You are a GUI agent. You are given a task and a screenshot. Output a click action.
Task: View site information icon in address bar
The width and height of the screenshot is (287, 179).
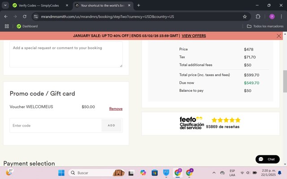[36, 17]
